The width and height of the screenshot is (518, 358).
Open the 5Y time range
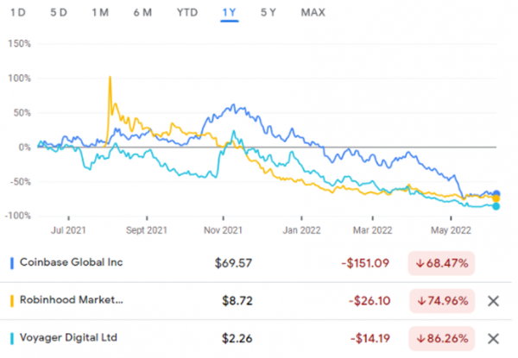(268, 12)
